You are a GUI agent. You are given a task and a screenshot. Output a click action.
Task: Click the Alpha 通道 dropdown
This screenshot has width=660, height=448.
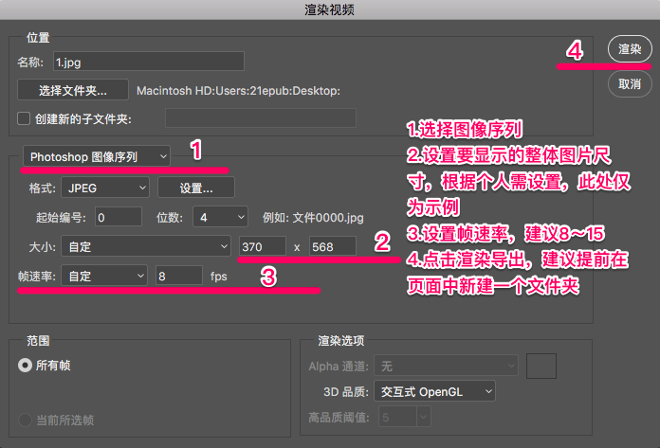[446, 365]
